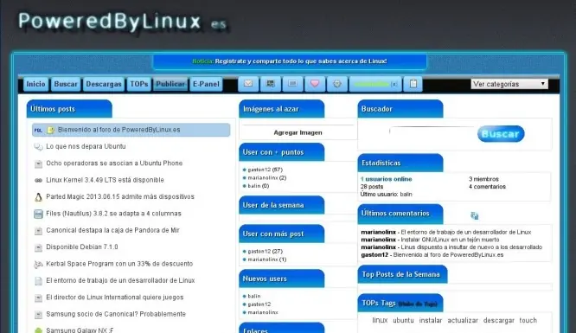Viewport: 576px width, 333px height.
Task: Click the blue Buscar search button
Action: [x=501, y=134]
